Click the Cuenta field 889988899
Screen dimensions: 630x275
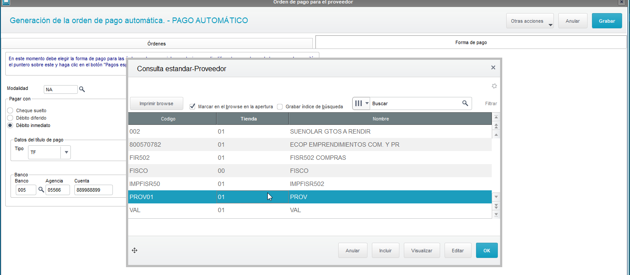click(94, 190)
